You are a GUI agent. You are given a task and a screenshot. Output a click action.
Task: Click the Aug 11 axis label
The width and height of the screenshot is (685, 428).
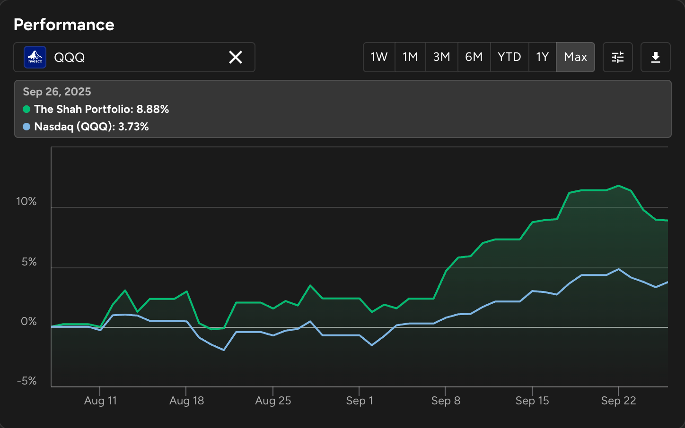click(100, 401)
